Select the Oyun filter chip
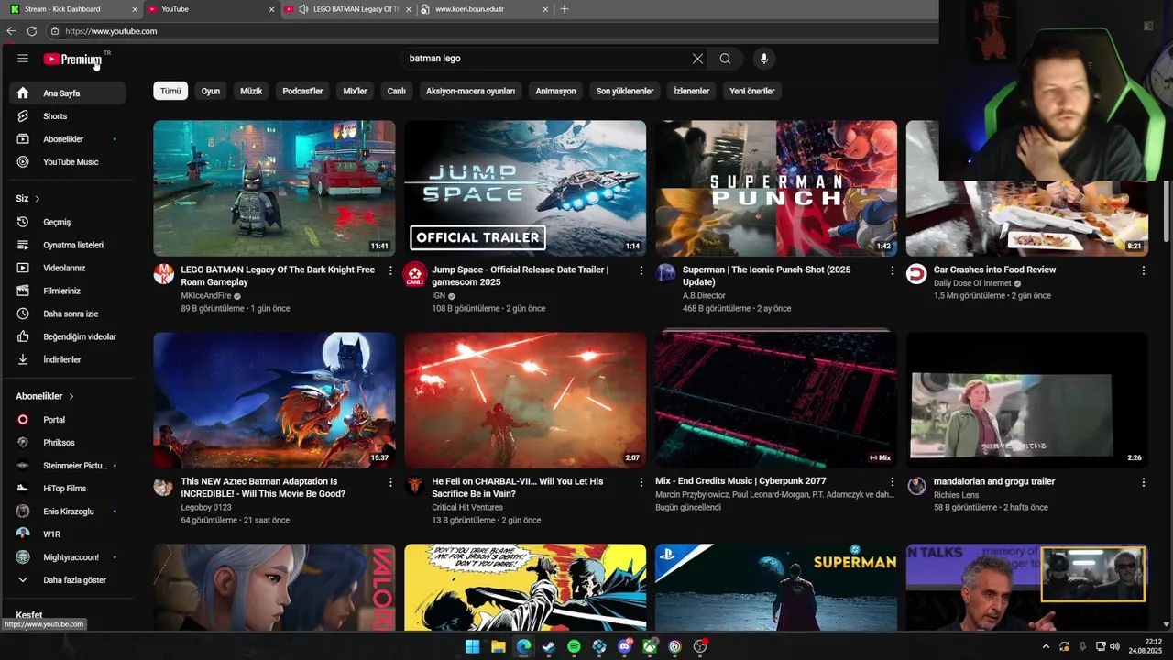 coord(211,91)
